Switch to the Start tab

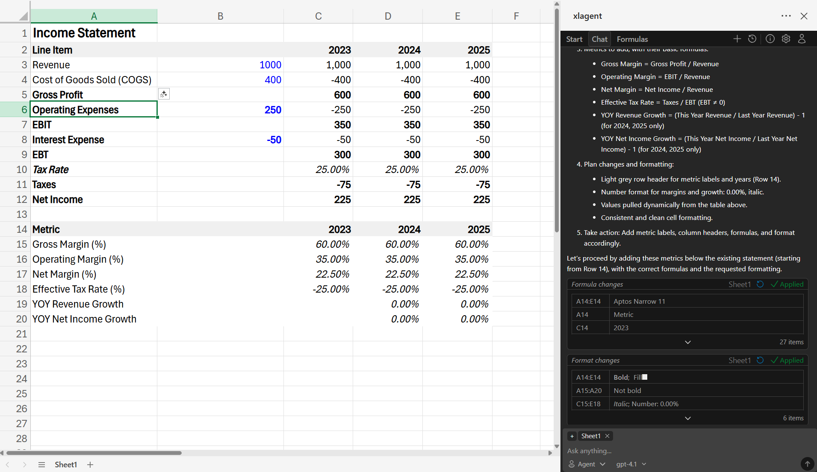click(x=574, y=39)
